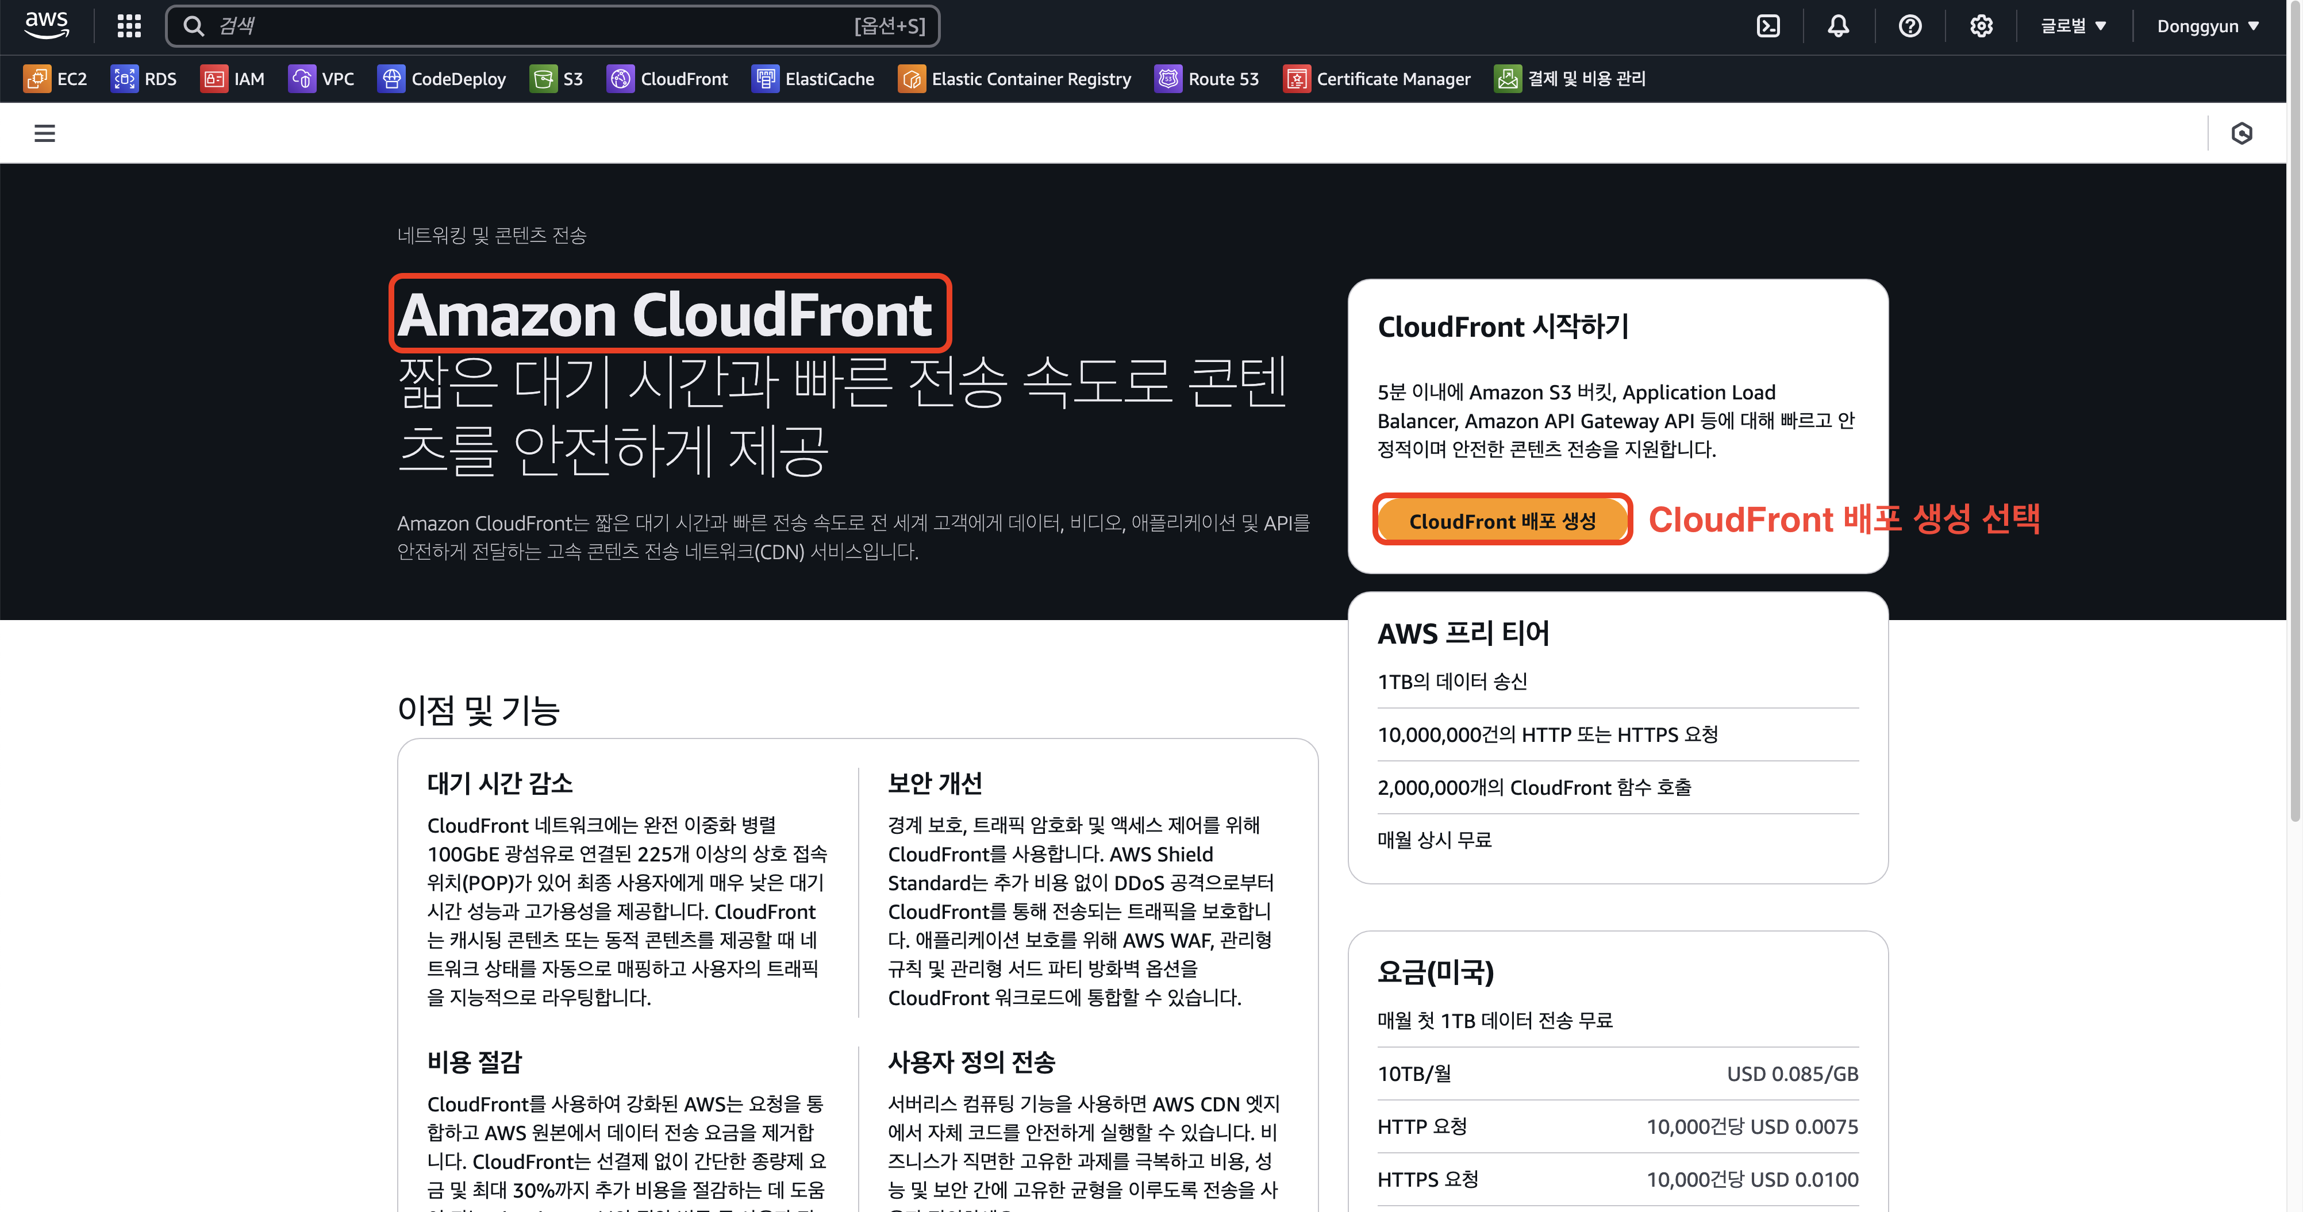Click the 네트워킹 및 콘텐츠 전송 breadcrumb text
2303x1212 pixels.
tap(492, 235)
